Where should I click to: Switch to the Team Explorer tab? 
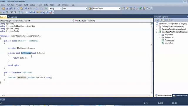point(180,96)
